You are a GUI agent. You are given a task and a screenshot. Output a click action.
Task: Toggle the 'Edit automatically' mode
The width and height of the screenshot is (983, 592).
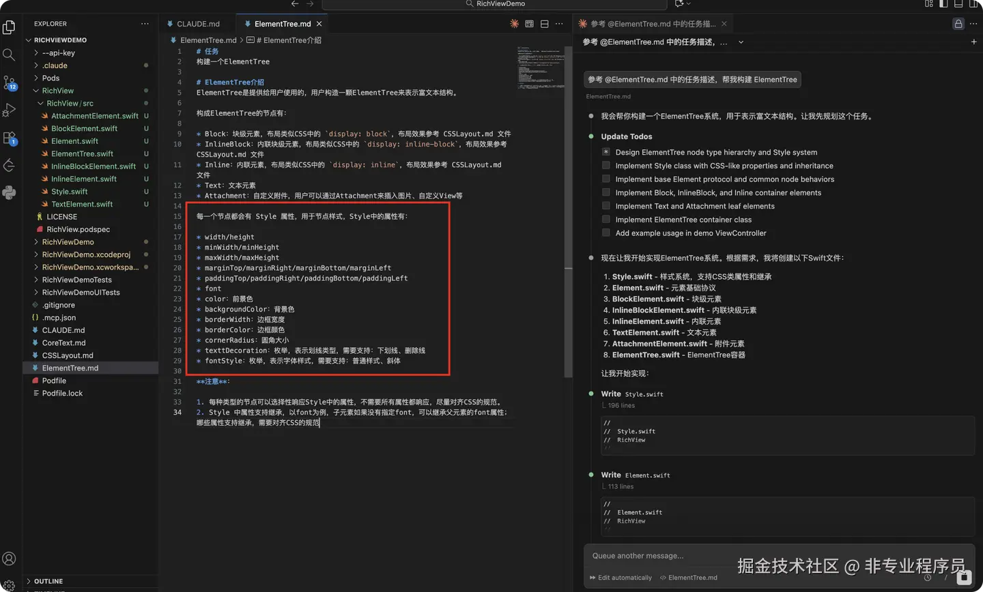pos(621,578)
